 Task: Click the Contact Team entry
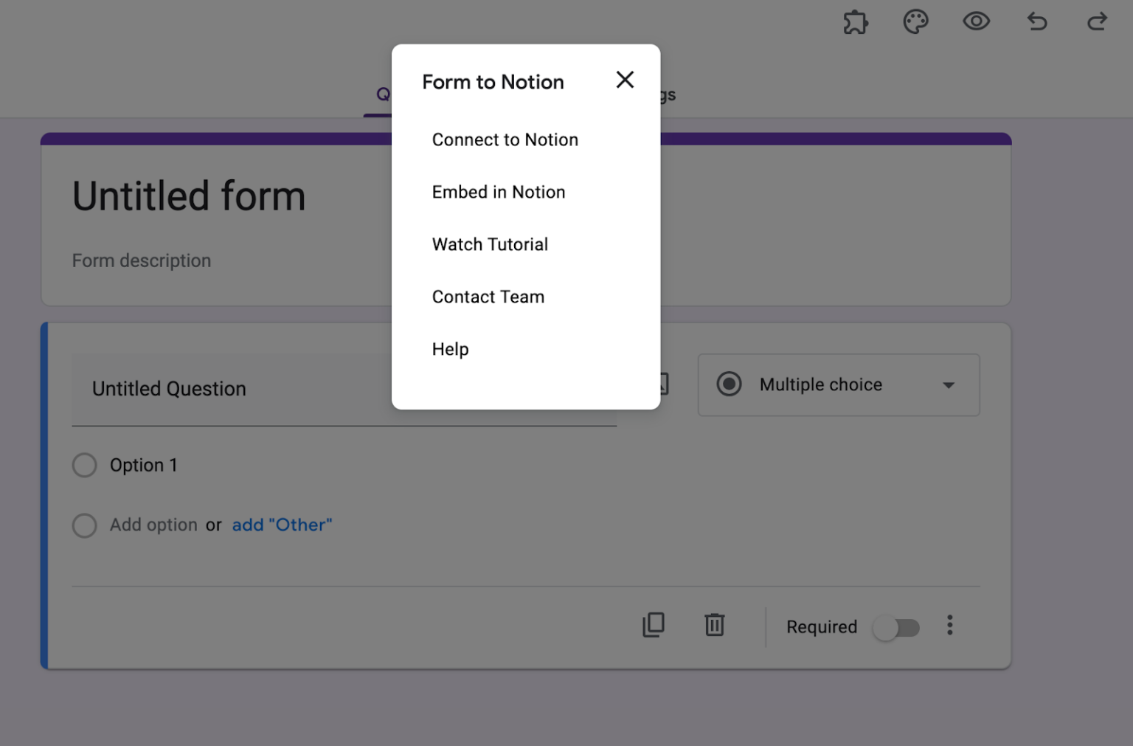488,297
